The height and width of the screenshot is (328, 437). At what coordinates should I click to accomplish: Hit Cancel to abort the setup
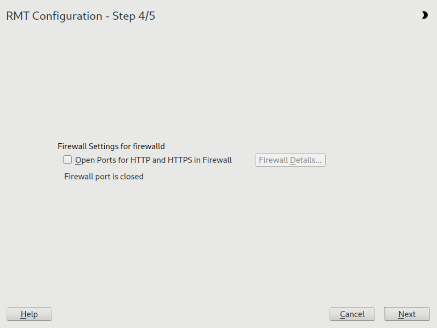click(x=352, y=314)
